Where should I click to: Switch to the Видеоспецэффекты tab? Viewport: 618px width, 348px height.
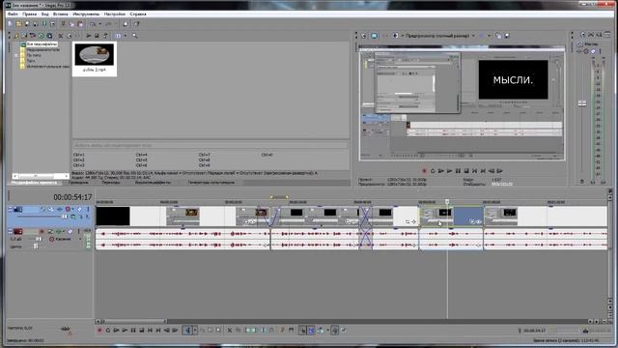(153, 183)
